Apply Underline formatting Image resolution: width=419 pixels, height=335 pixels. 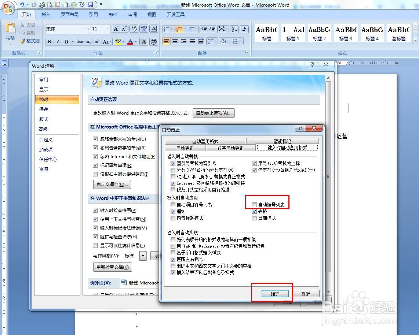point(66,42)
